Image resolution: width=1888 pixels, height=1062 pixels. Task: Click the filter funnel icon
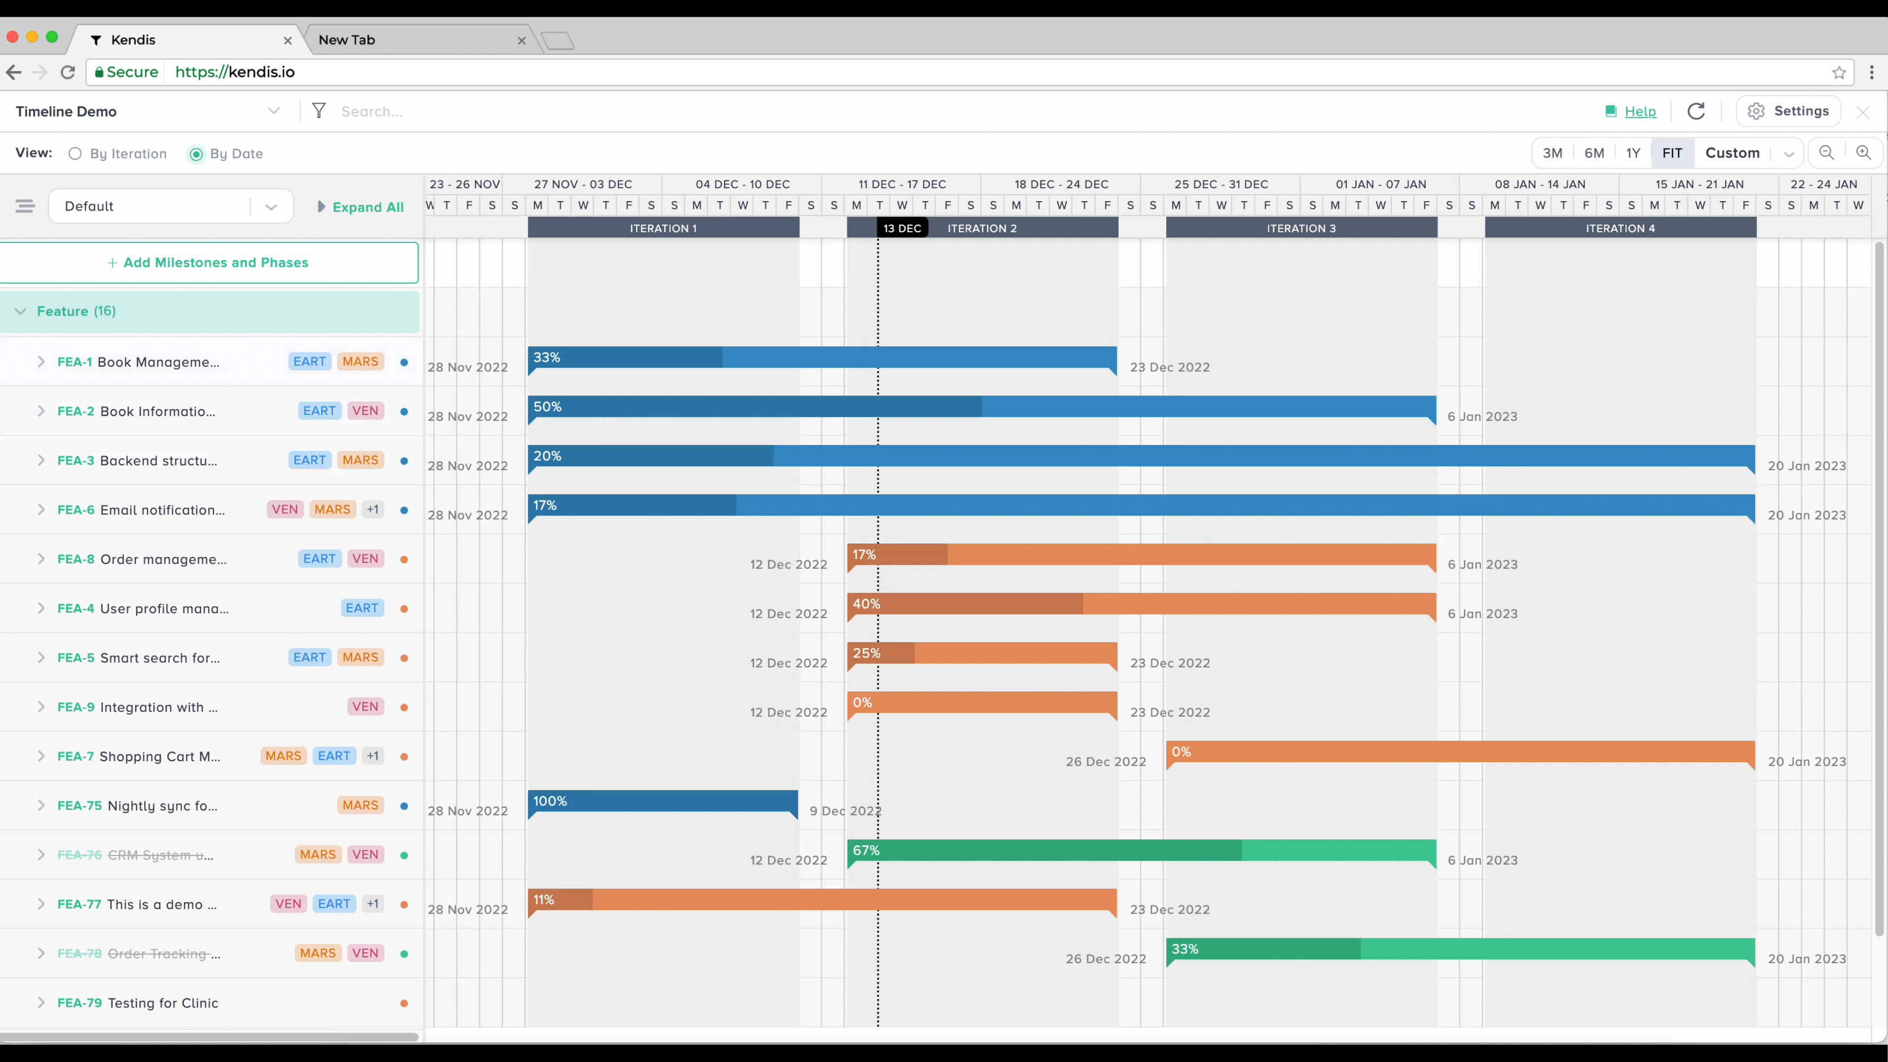click(319, 111)
